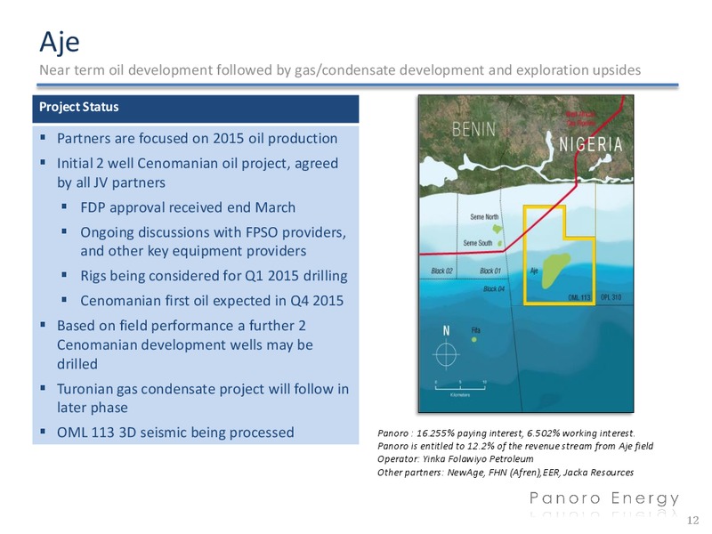
Task: Select bullet 'Partners are focused on 2015 oil production'
Action: 197,138
